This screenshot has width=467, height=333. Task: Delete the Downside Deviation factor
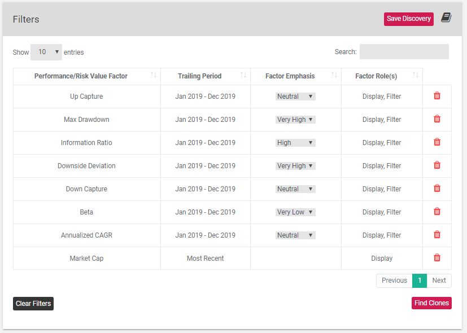[437, 165]
